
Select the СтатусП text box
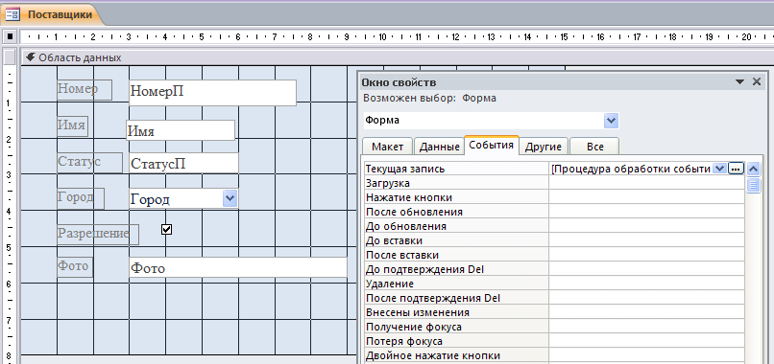(x=183, y=163)
